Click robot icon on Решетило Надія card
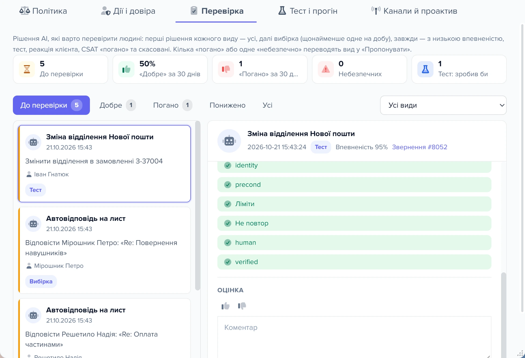The height and width of the screenshot is (358, 525). pos(33,315)
